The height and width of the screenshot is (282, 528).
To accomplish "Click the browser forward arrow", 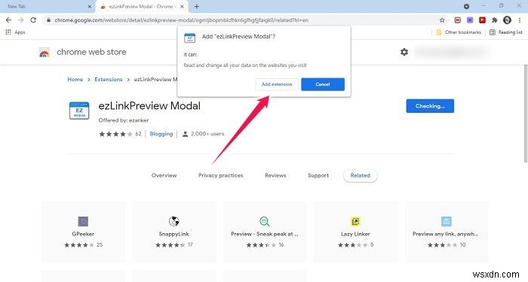I will click(x=21, y=20).
